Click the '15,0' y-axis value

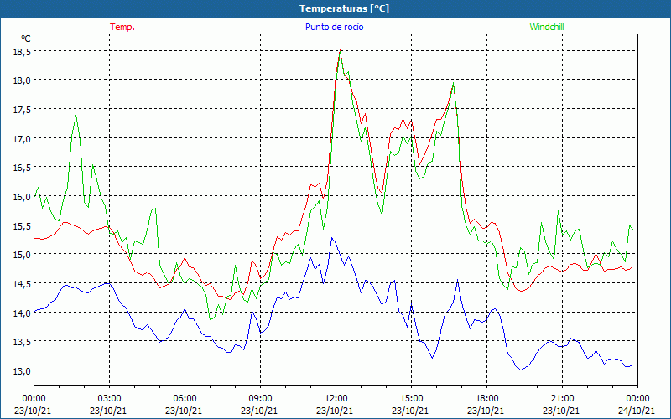(23, 255)
